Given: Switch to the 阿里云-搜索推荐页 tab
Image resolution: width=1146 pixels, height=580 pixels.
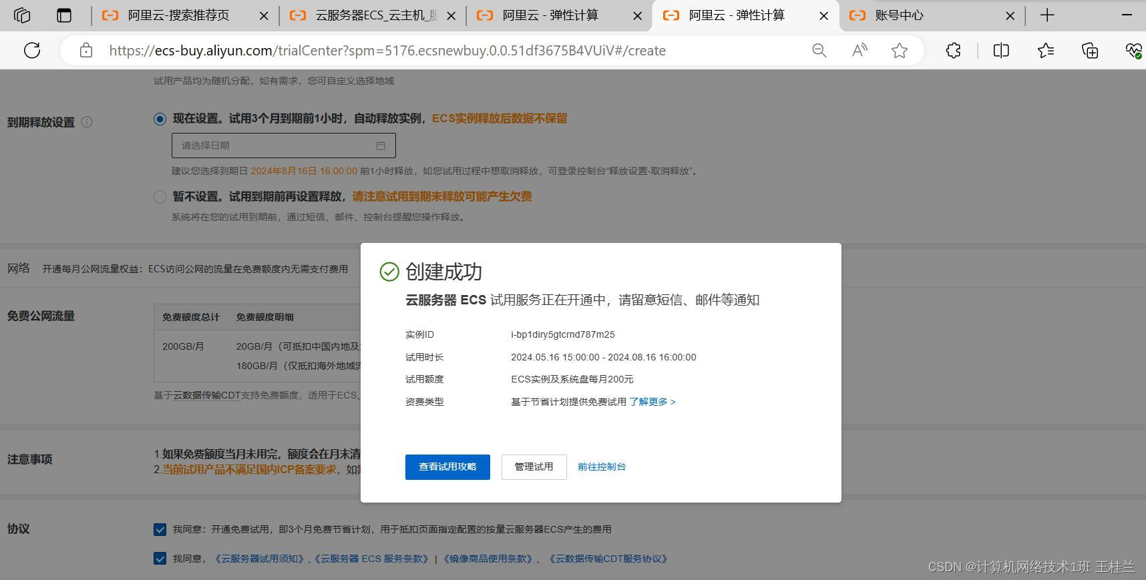Looking at the screenshot, I should [x=178, y=15].
